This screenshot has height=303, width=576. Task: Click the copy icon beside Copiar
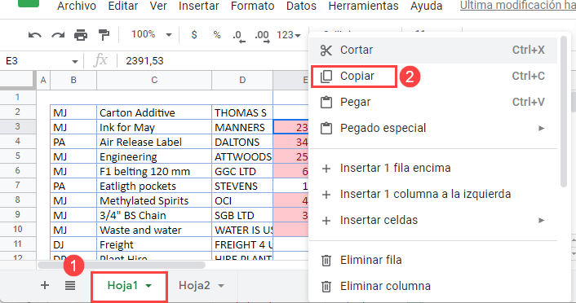326,77
